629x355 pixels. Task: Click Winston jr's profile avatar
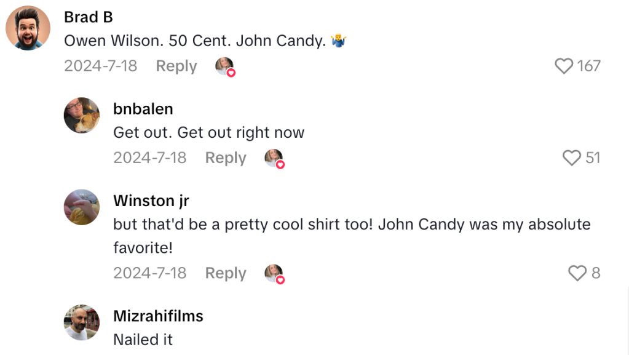click(x=81, y=207)
